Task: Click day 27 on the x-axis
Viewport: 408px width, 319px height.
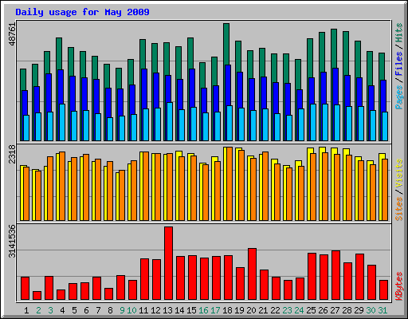Action: click(x=335, y=310)
